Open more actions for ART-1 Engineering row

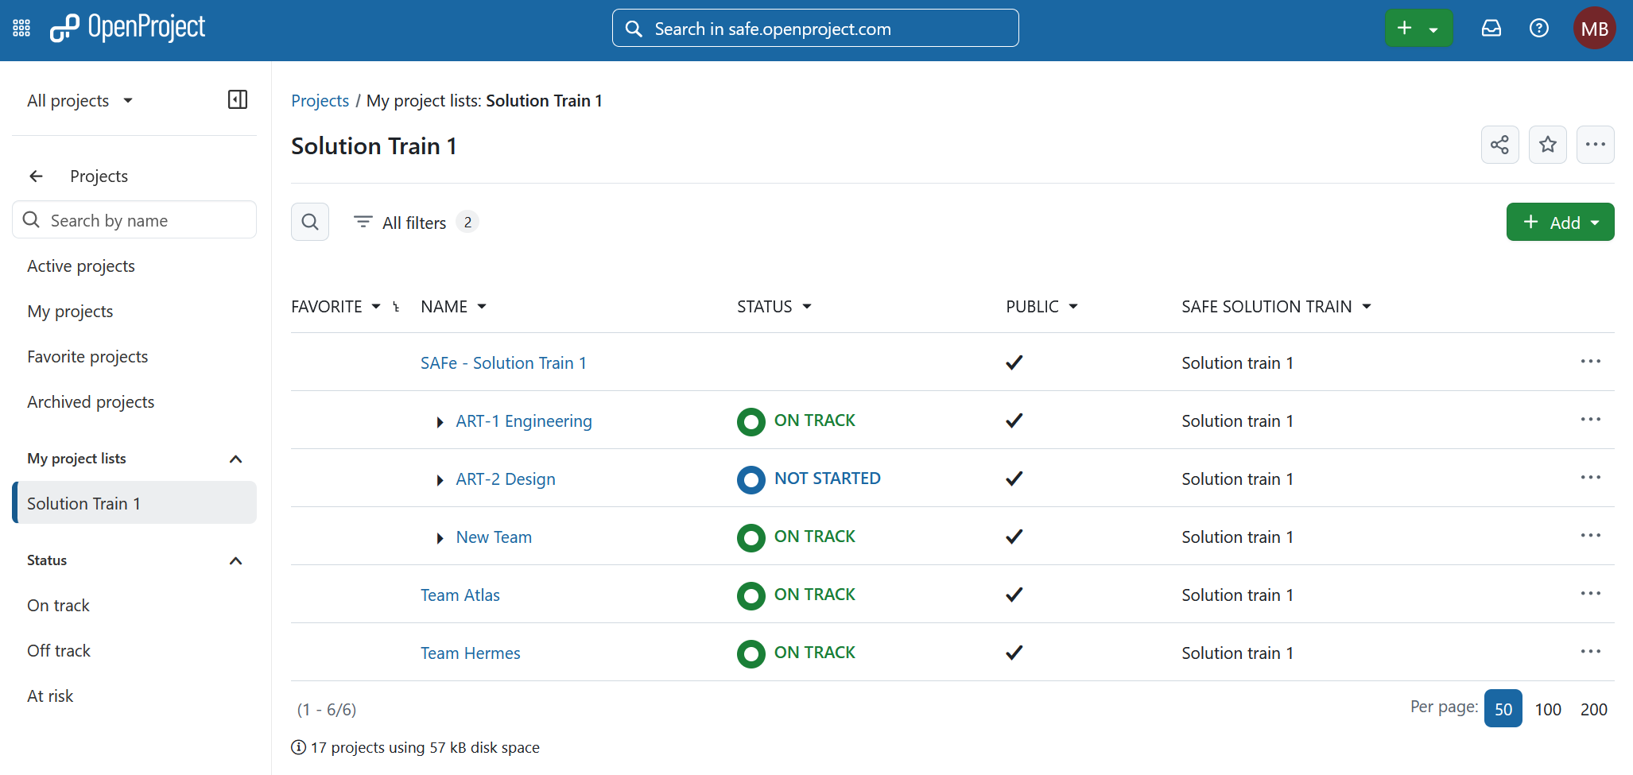1590,420
